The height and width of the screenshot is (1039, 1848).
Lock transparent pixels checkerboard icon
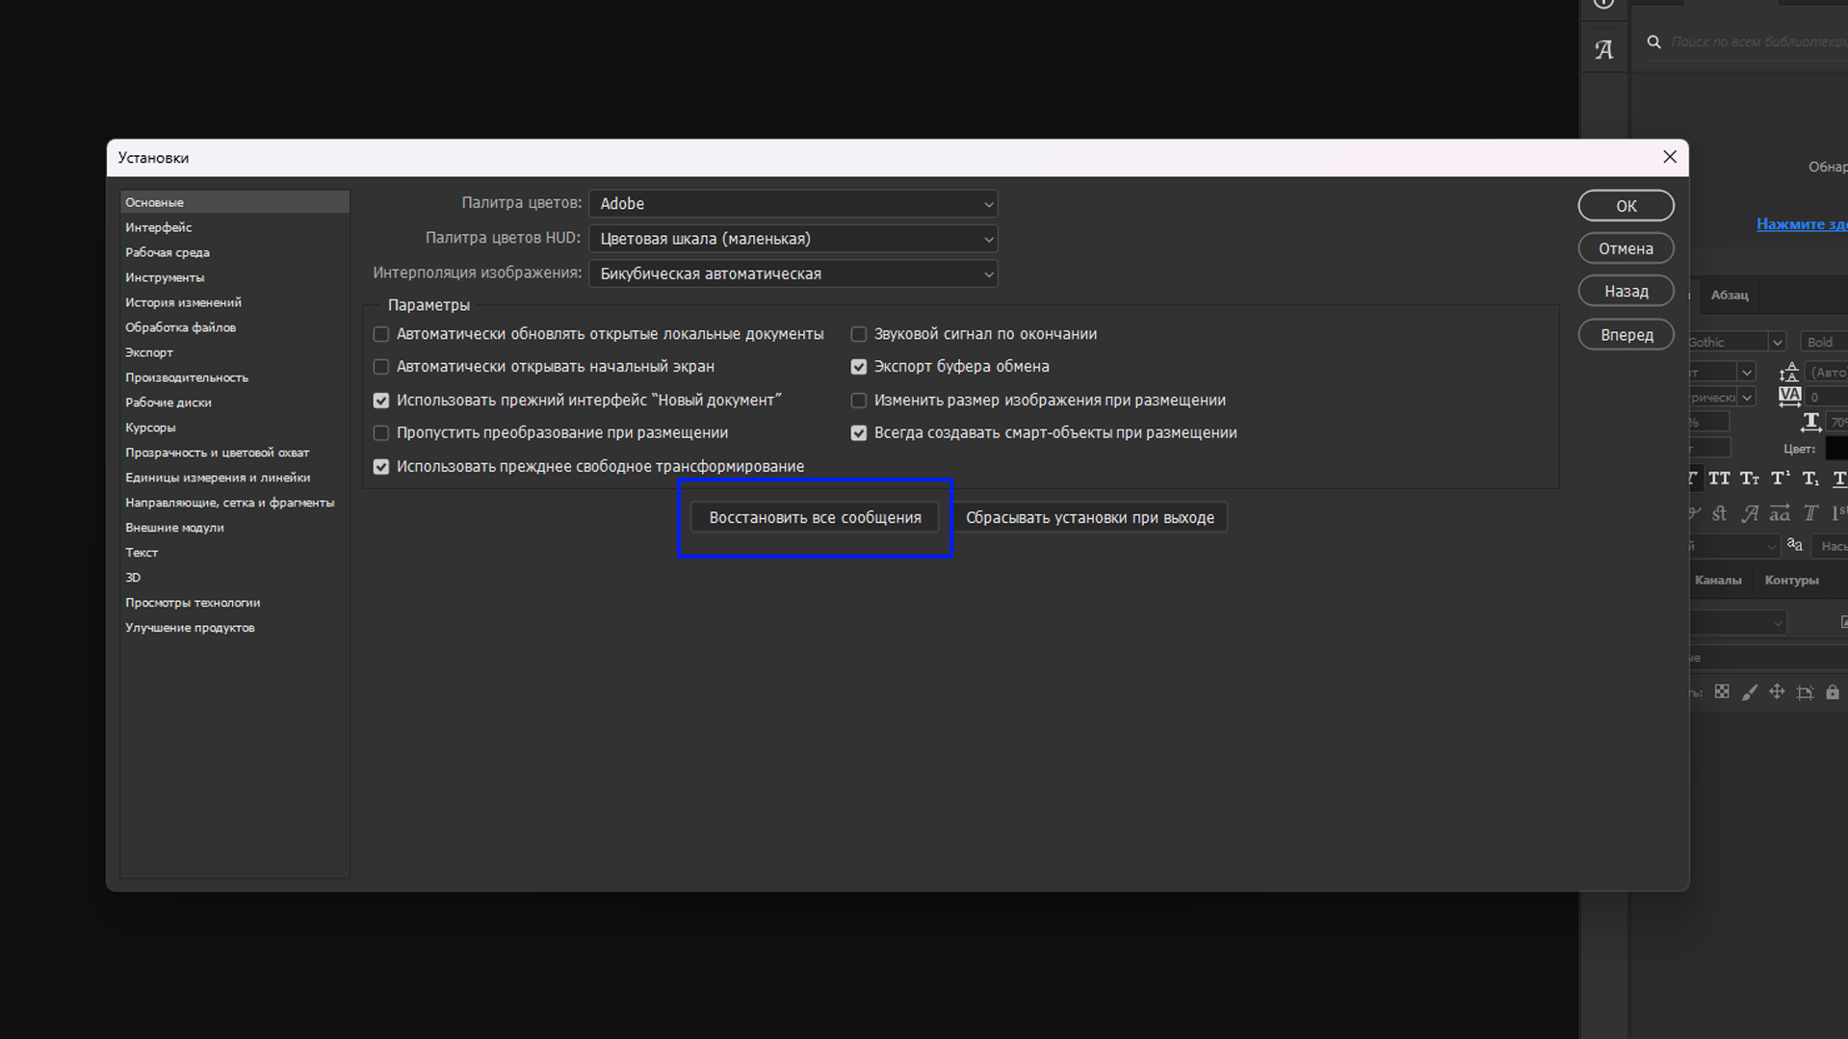[1722, 692]
